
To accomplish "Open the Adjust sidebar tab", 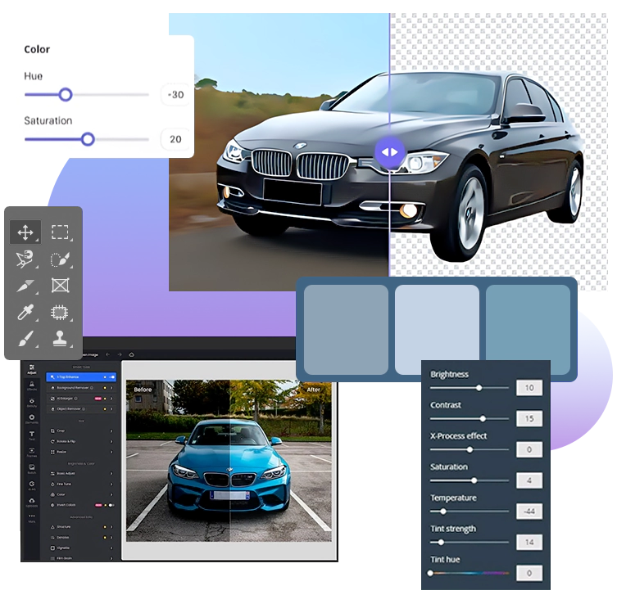I will (32, 369).
